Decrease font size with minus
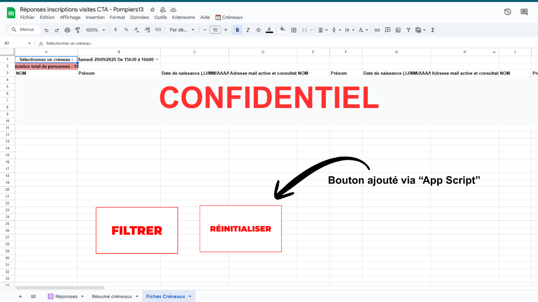538x302 pixels. [204, 30]
